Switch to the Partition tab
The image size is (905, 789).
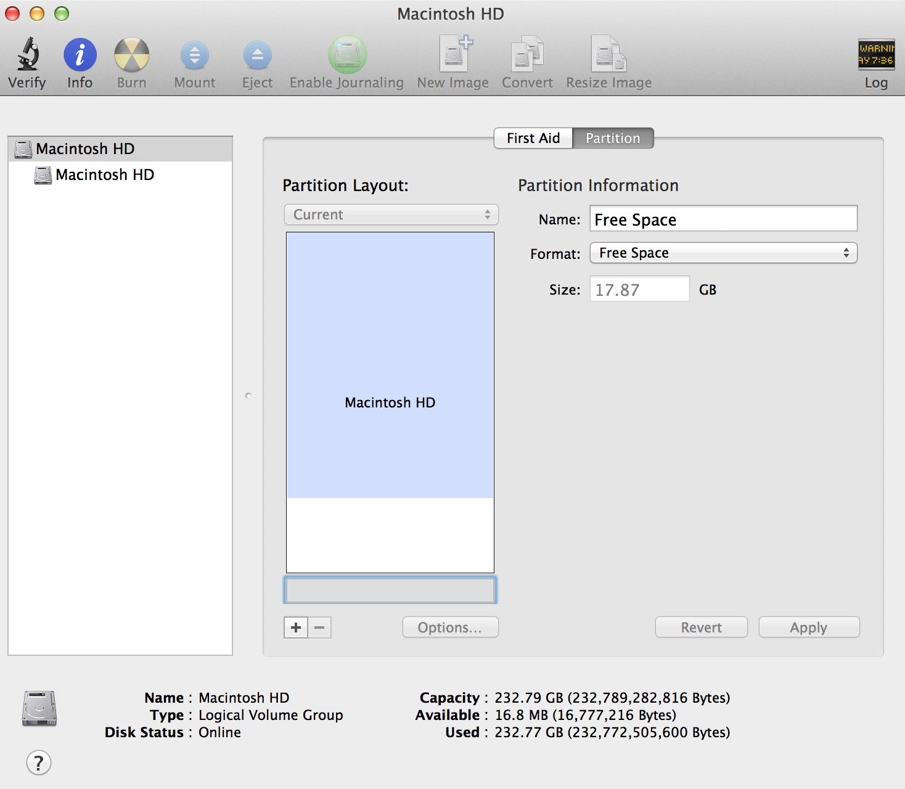pyautogui.click(x=613, y=138)
